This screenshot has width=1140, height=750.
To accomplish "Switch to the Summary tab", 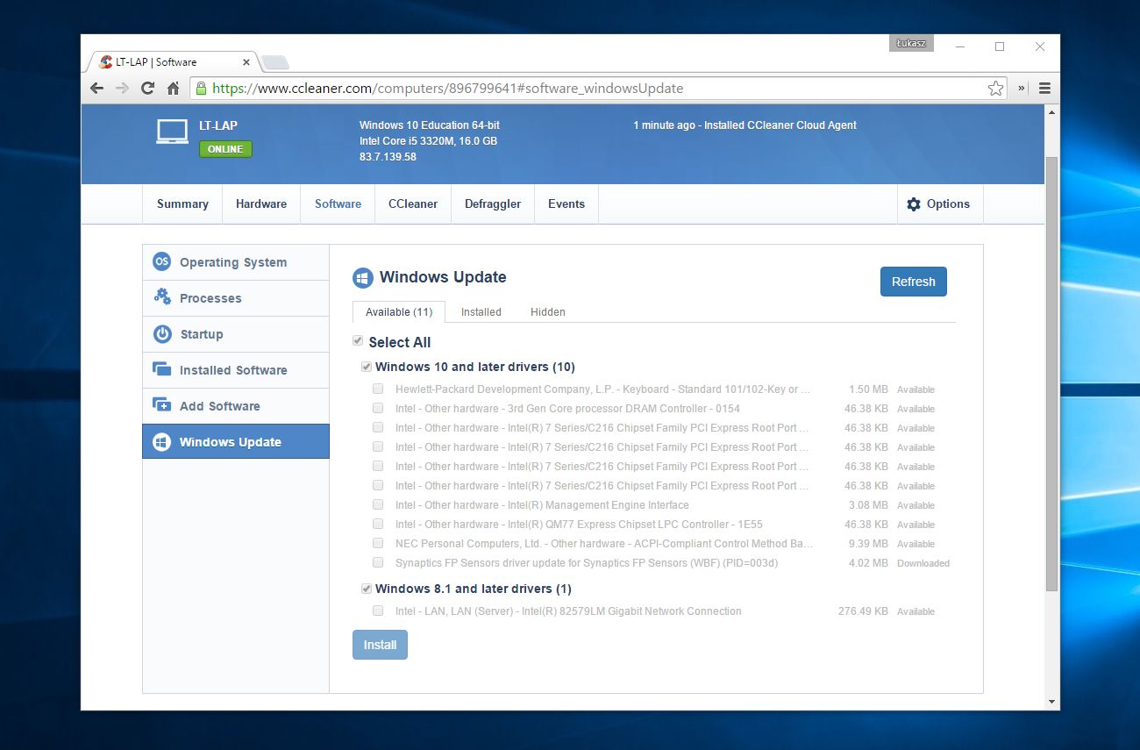I will point(182,204).
